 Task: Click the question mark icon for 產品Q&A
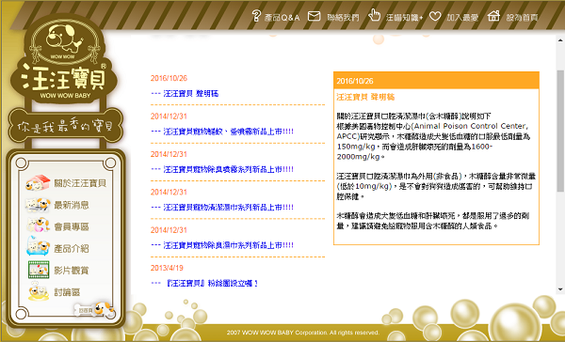pos(256,16)
